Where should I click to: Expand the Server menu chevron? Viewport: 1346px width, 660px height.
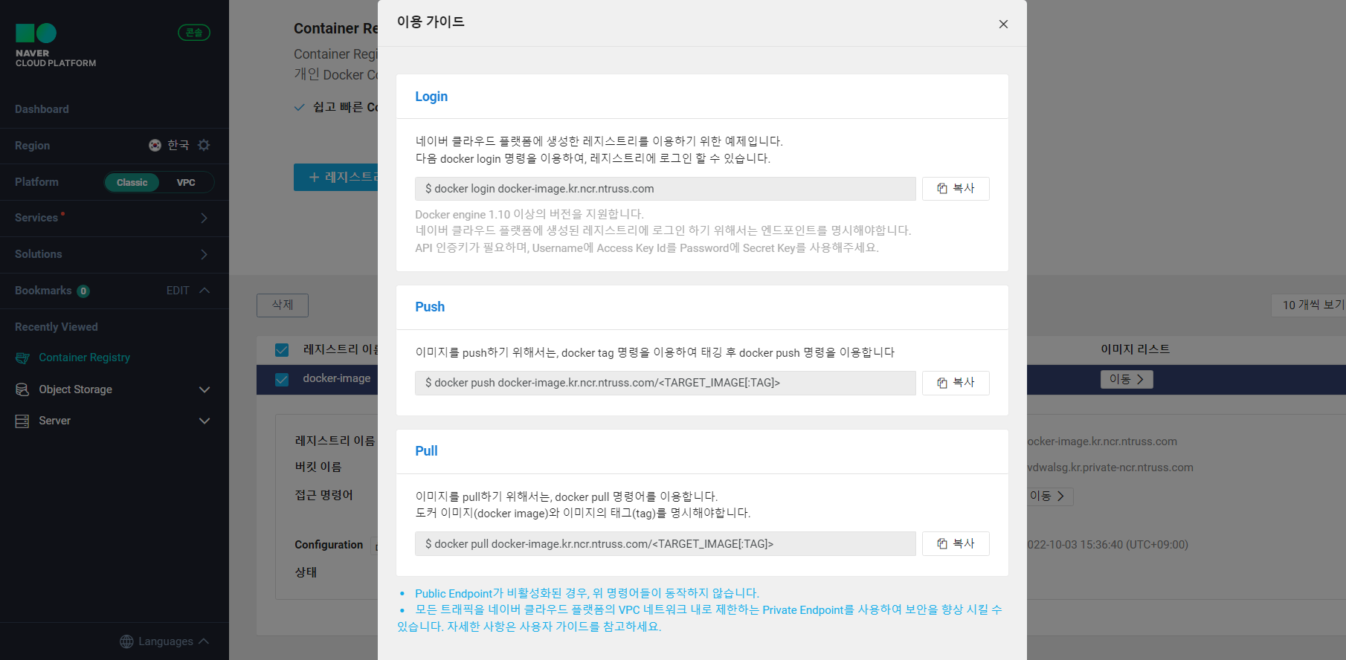pos(205,421)
